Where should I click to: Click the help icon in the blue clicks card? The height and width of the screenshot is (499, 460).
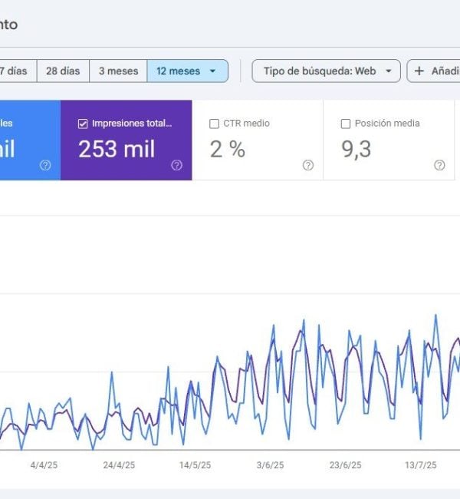pos(45,165)
